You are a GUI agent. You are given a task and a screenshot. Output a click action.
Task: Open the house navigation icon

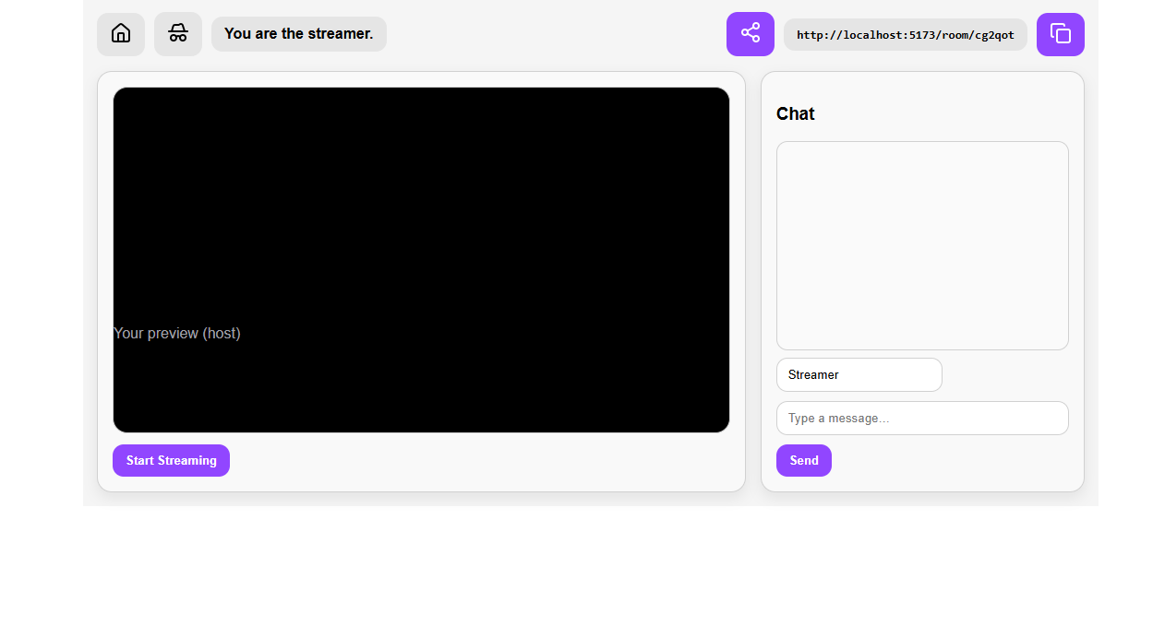[x=121, y=33]
